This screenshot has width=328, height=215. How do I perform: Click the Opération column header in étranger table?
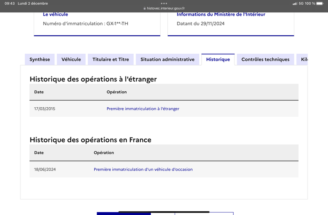point(117,92)
